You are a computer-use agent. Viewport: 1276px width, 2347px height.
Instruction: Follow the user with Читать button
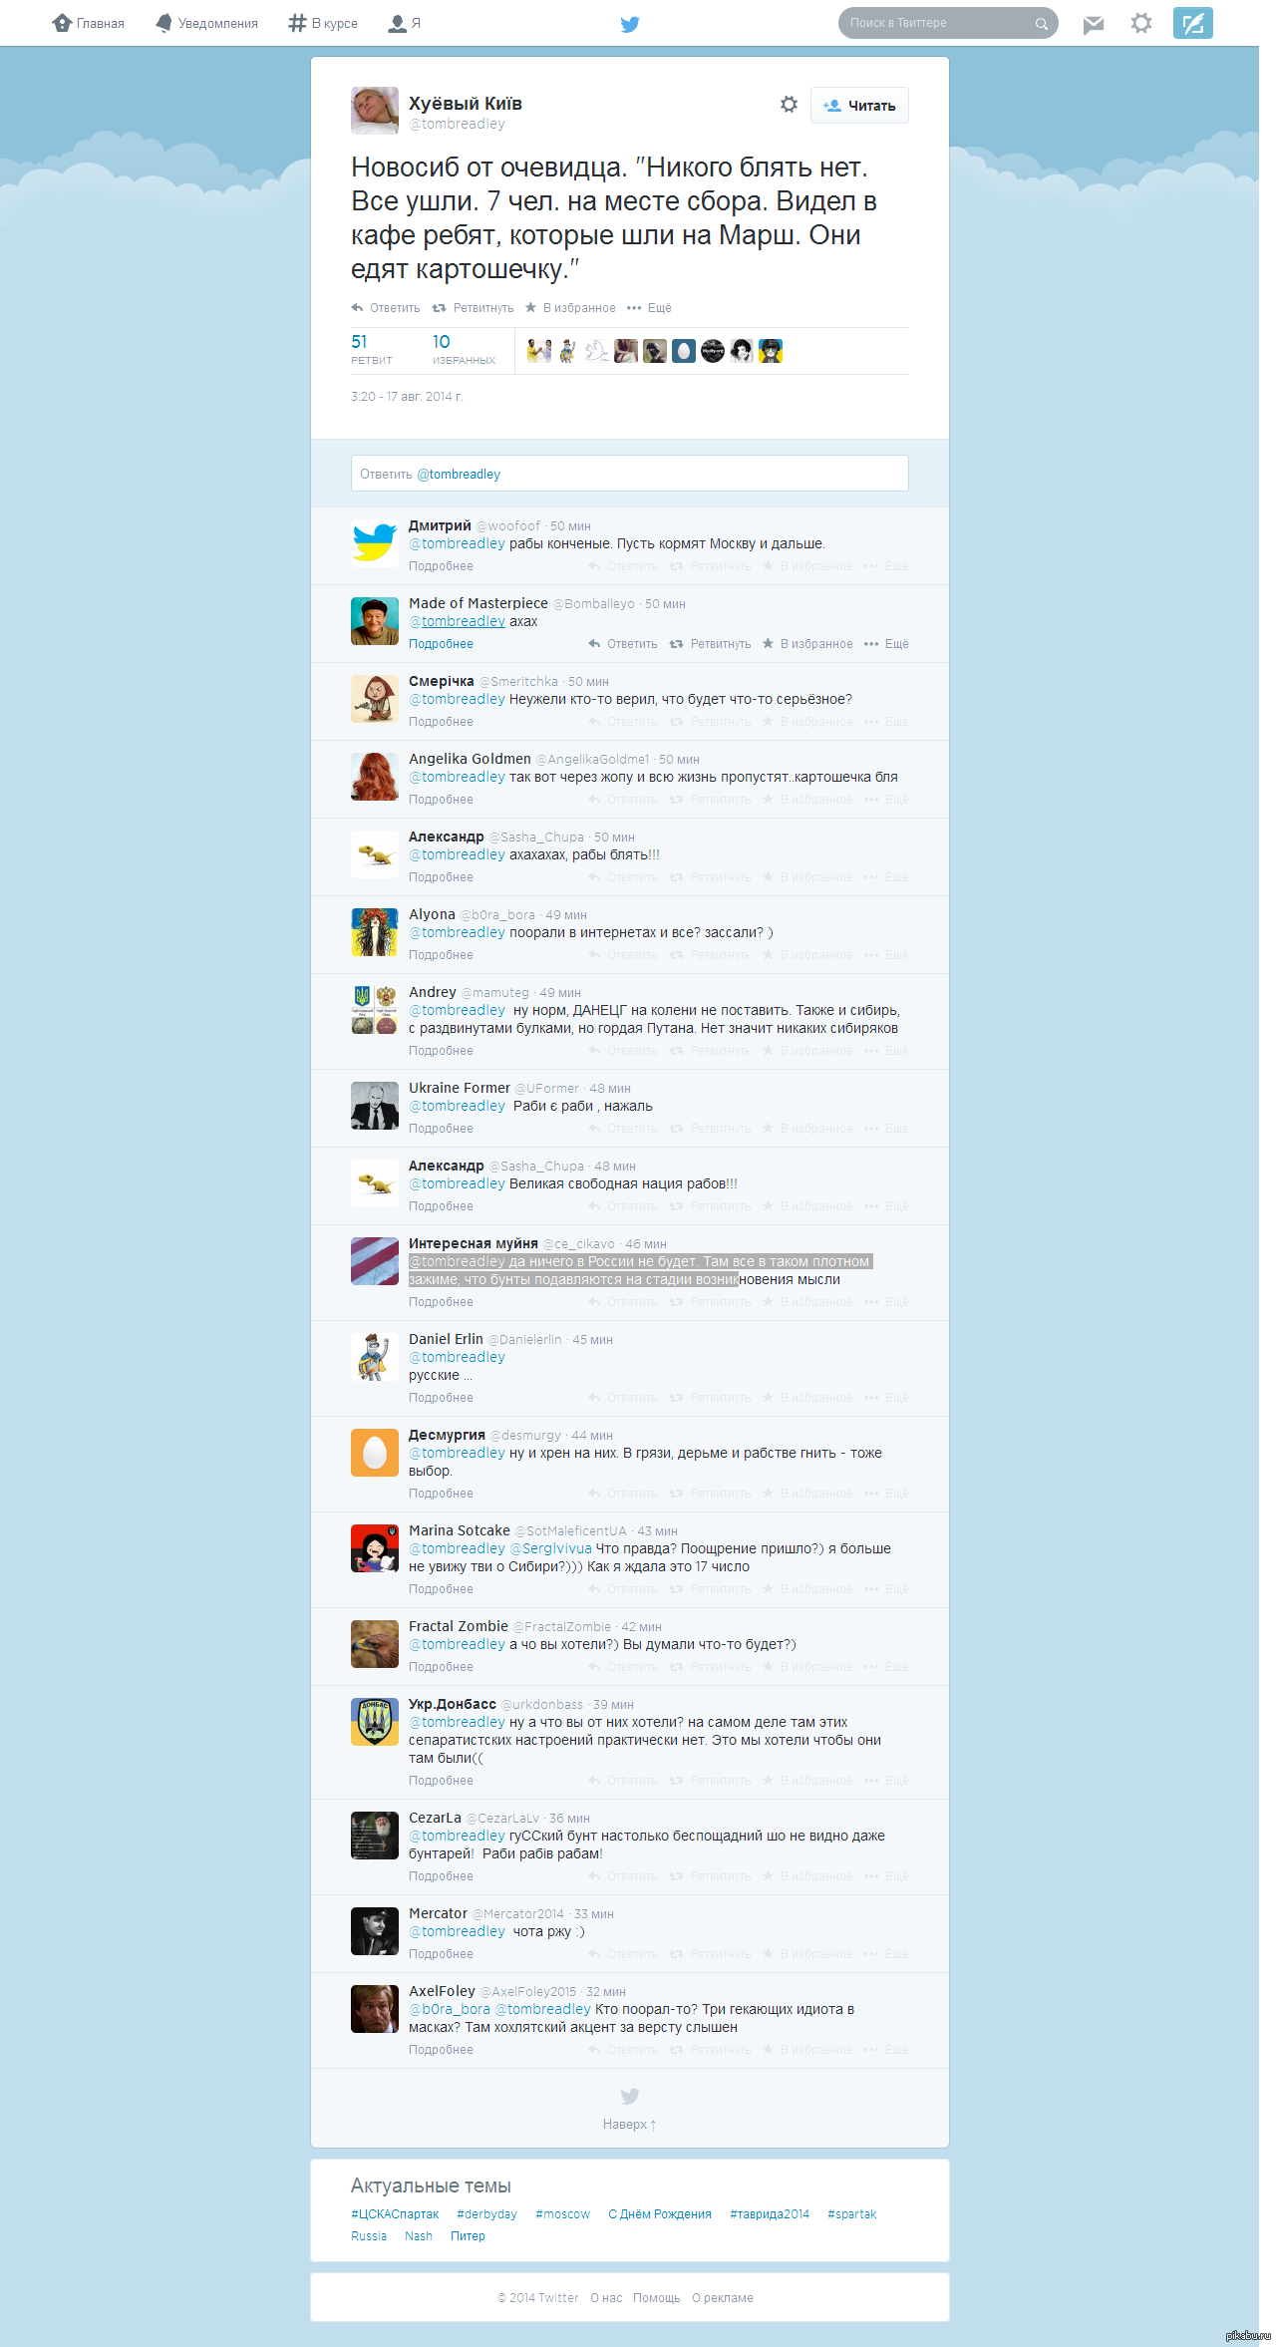pyautogui.click(x=859, y=106)
